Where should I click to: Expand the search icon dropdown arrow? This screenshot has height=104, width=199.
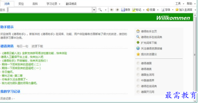[x=106, y=10]
